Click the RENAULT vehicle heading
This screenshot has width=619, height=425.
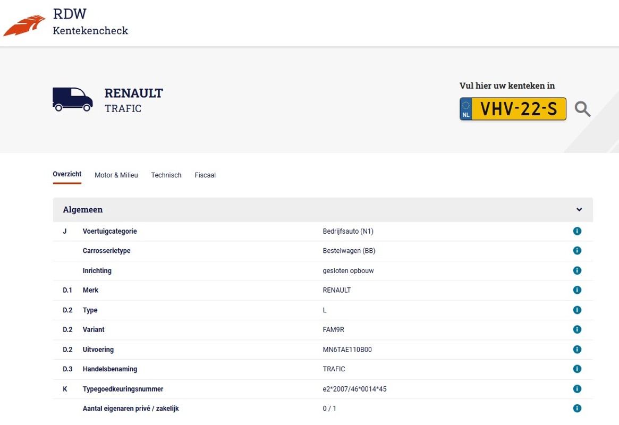point(133,93)
